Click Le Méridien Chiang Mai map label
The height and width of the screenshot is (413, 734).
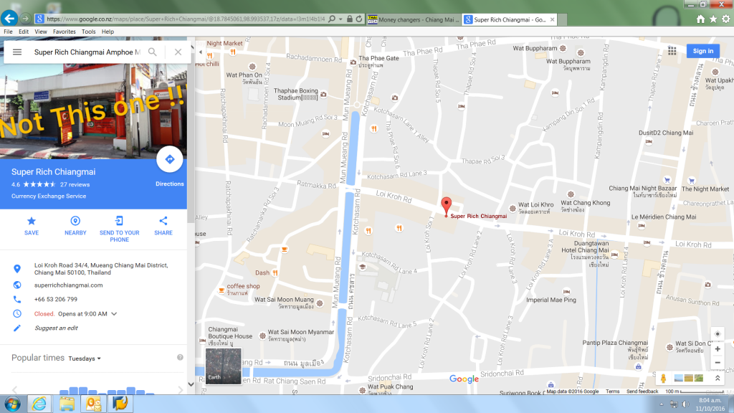coord(663,217)
